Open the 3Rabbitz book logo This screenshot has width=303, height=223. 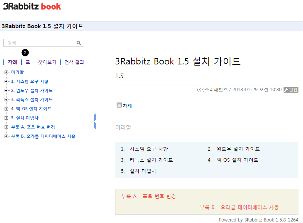(32, 6)
